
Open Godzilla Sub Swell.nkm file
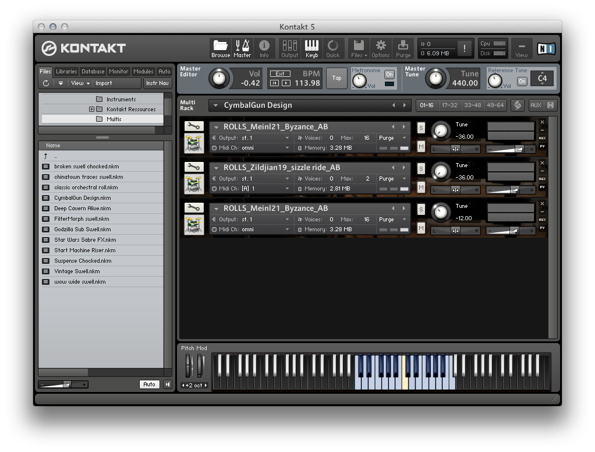[x=101, y=229]
